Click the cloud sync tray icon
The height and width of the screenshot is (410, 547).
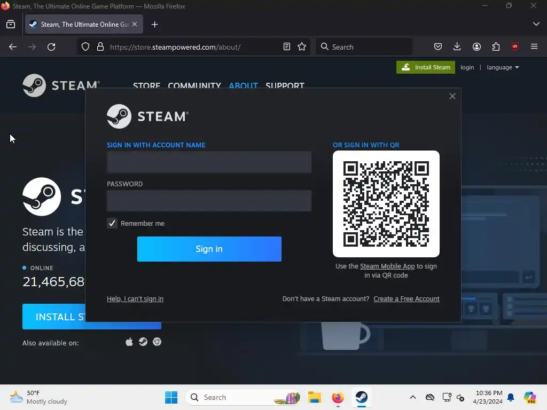(x=430, y=397)
